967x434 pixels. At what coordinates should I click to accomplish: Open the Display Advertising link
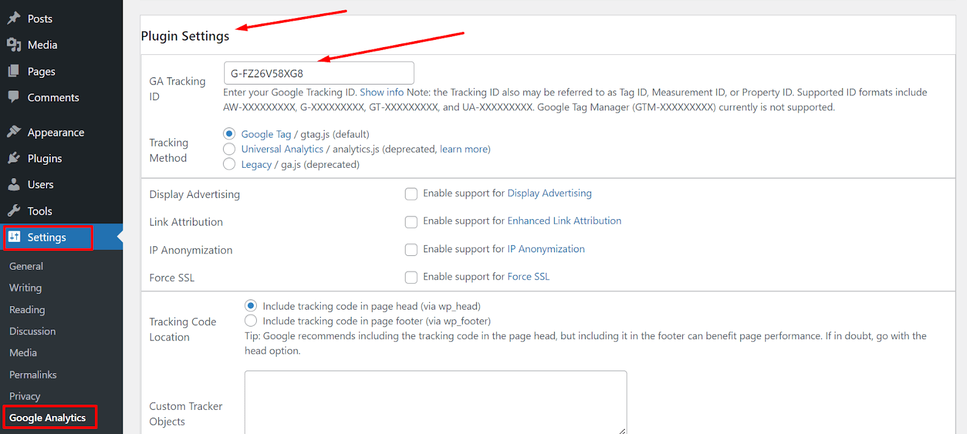pyautogui.click(x=549, y=193)
